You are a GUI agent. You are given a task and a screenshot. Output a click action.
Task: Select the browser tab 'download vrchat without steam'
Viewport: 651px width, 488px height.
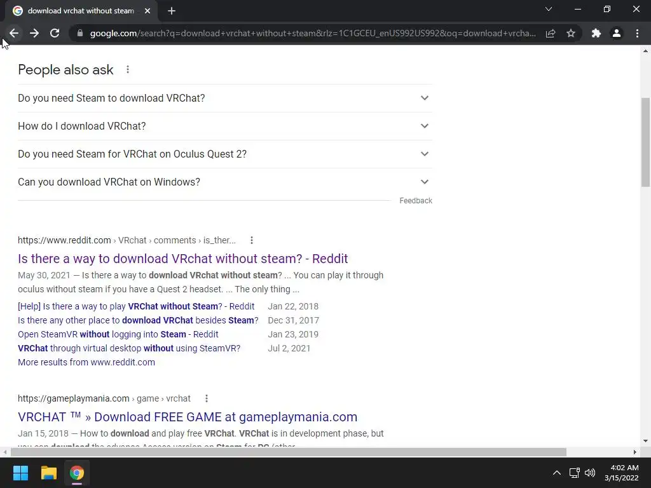(x=81, y=11)
